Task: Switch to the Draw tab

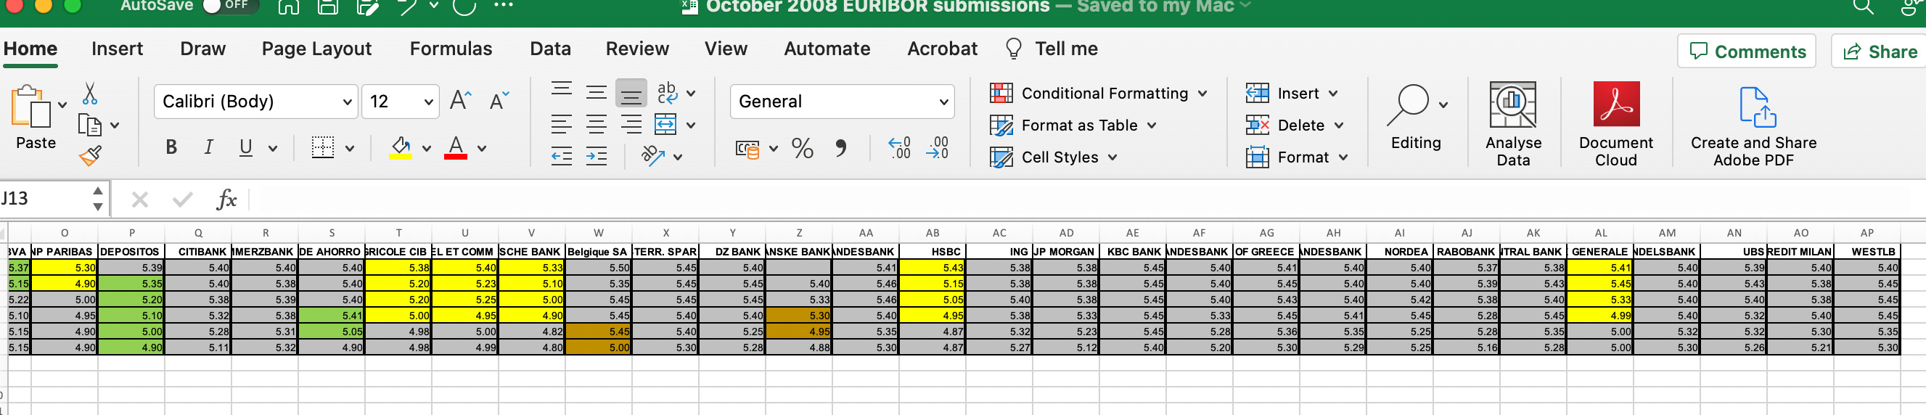Action: pos(202,49)
